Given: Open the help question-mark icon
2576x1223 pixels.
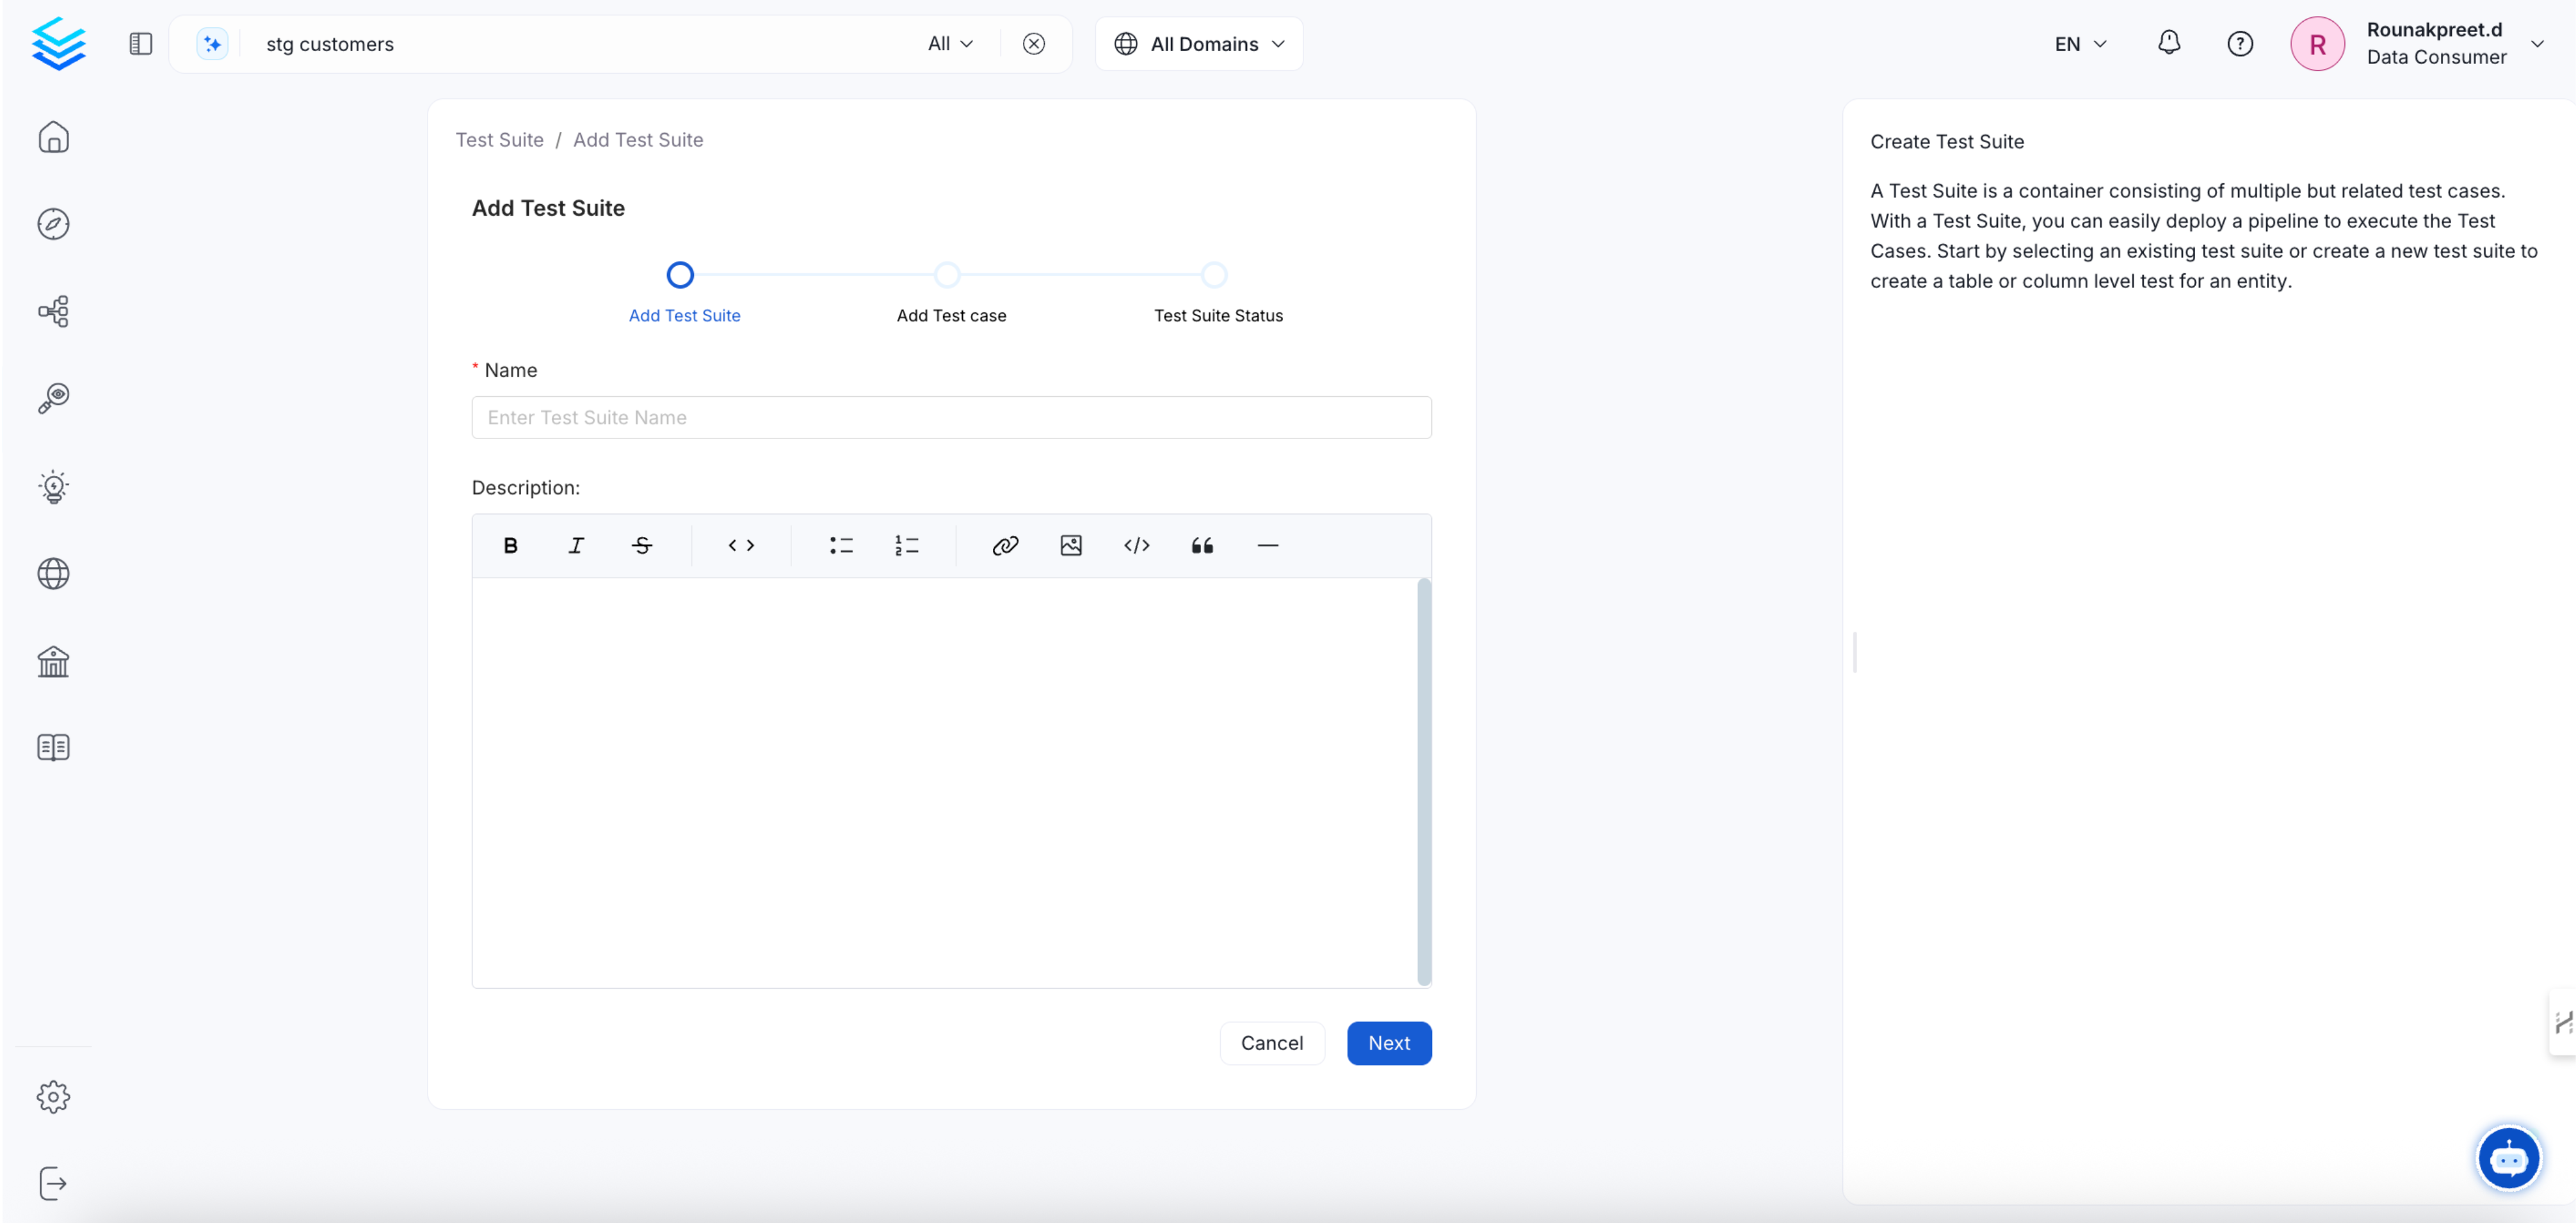Looking at the screenshot, I should click(2240, 43).
